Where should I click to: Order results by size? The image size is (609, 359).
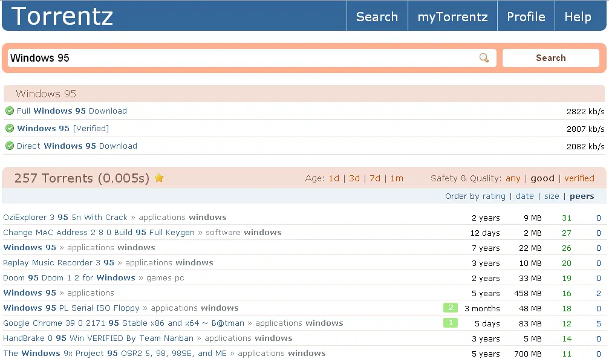click(552, 196)
